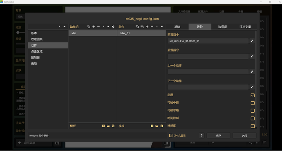
Task: Open the 浮点变量 tab
Action: 245,27
